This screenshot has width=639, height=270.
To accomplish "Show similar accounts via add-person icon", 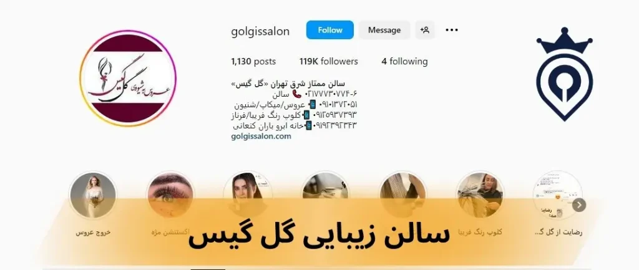I will (425, 30).
